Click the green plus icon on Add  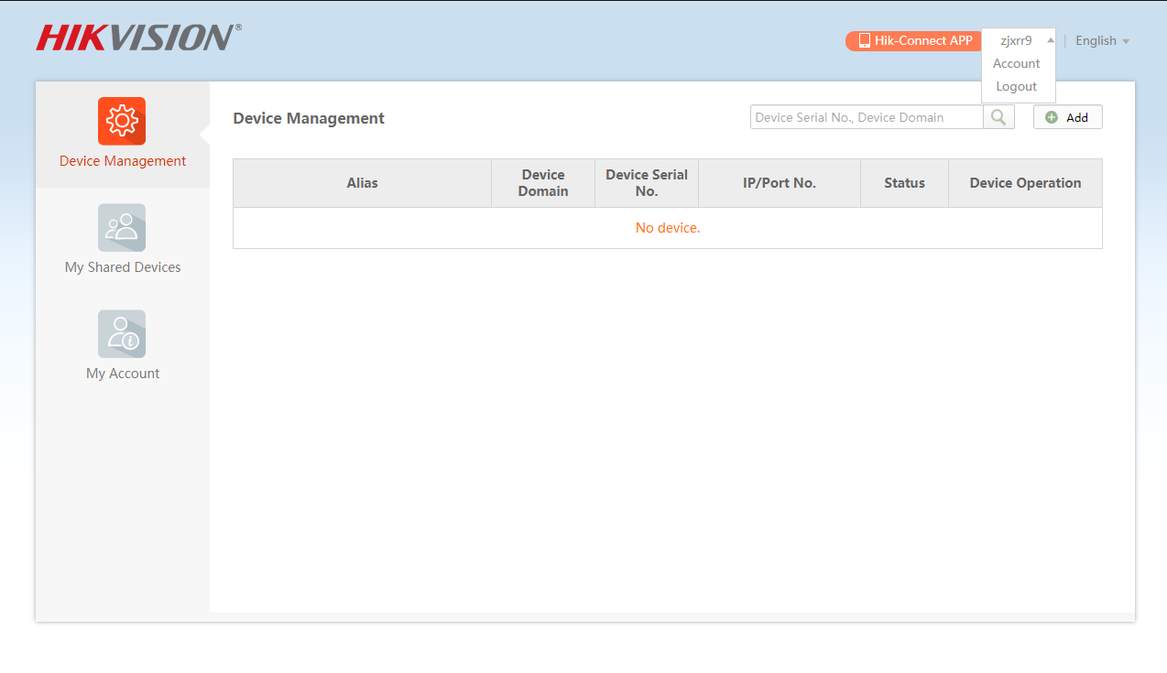pos(1052,117)
